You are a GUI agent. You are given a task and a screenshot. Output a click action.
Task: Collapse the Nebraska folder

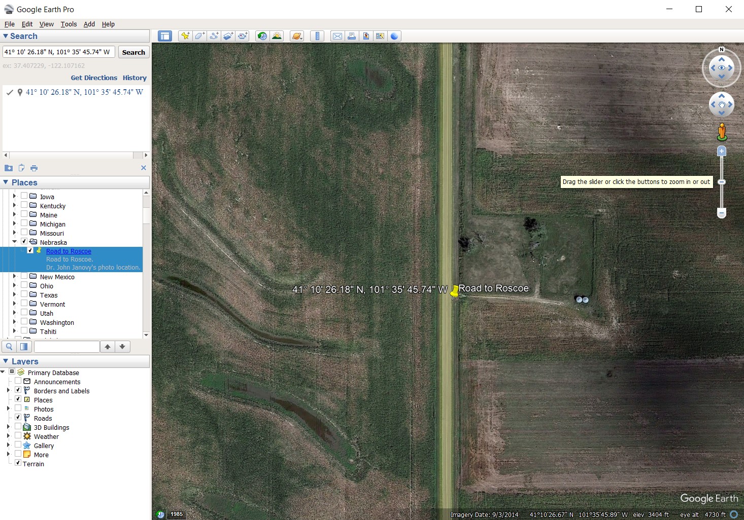pyautogui.click(x=14, y=242)
